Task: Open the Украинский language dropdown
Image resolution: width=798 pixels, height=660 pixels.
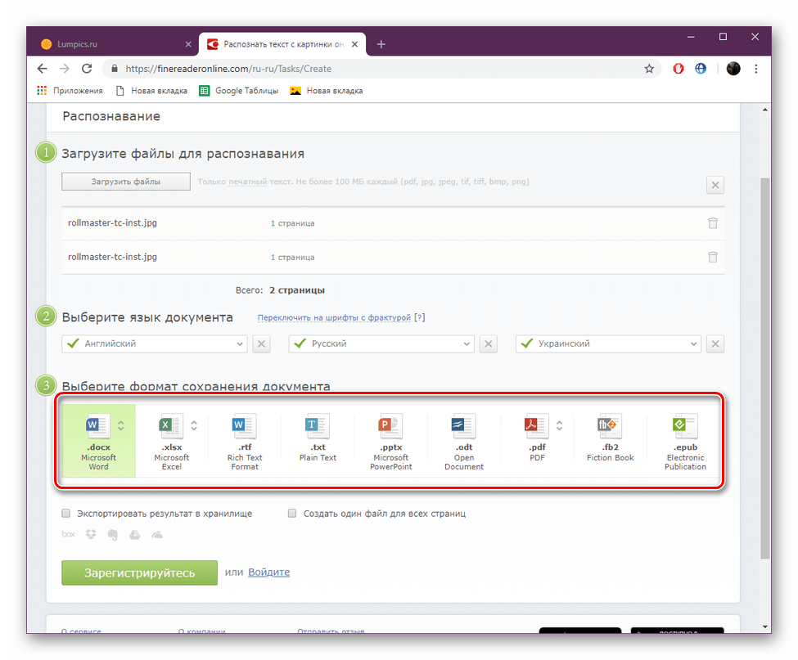Action: [x=608, y=343]
